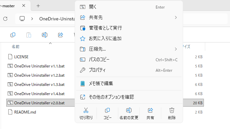Choose その他のオプションを確認
Image resolution: width=230 pixels, height=129 pixels.
pyautogui.click(x=129, y=97)
